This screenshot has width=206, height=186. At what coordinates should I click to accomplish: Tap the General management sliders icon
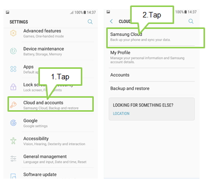[13, 159]
